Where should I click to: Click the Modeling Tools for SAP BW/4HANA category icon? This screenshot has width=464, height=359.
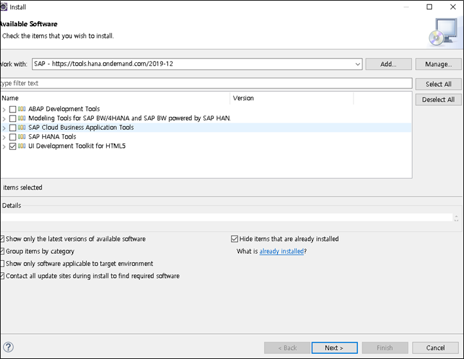pyautogui.click(x=22, y=118)
